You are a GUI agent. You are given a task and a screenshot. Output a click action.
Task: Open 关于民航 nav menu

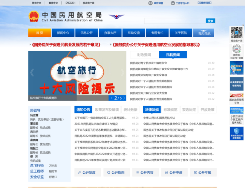[x=181, y=33]
